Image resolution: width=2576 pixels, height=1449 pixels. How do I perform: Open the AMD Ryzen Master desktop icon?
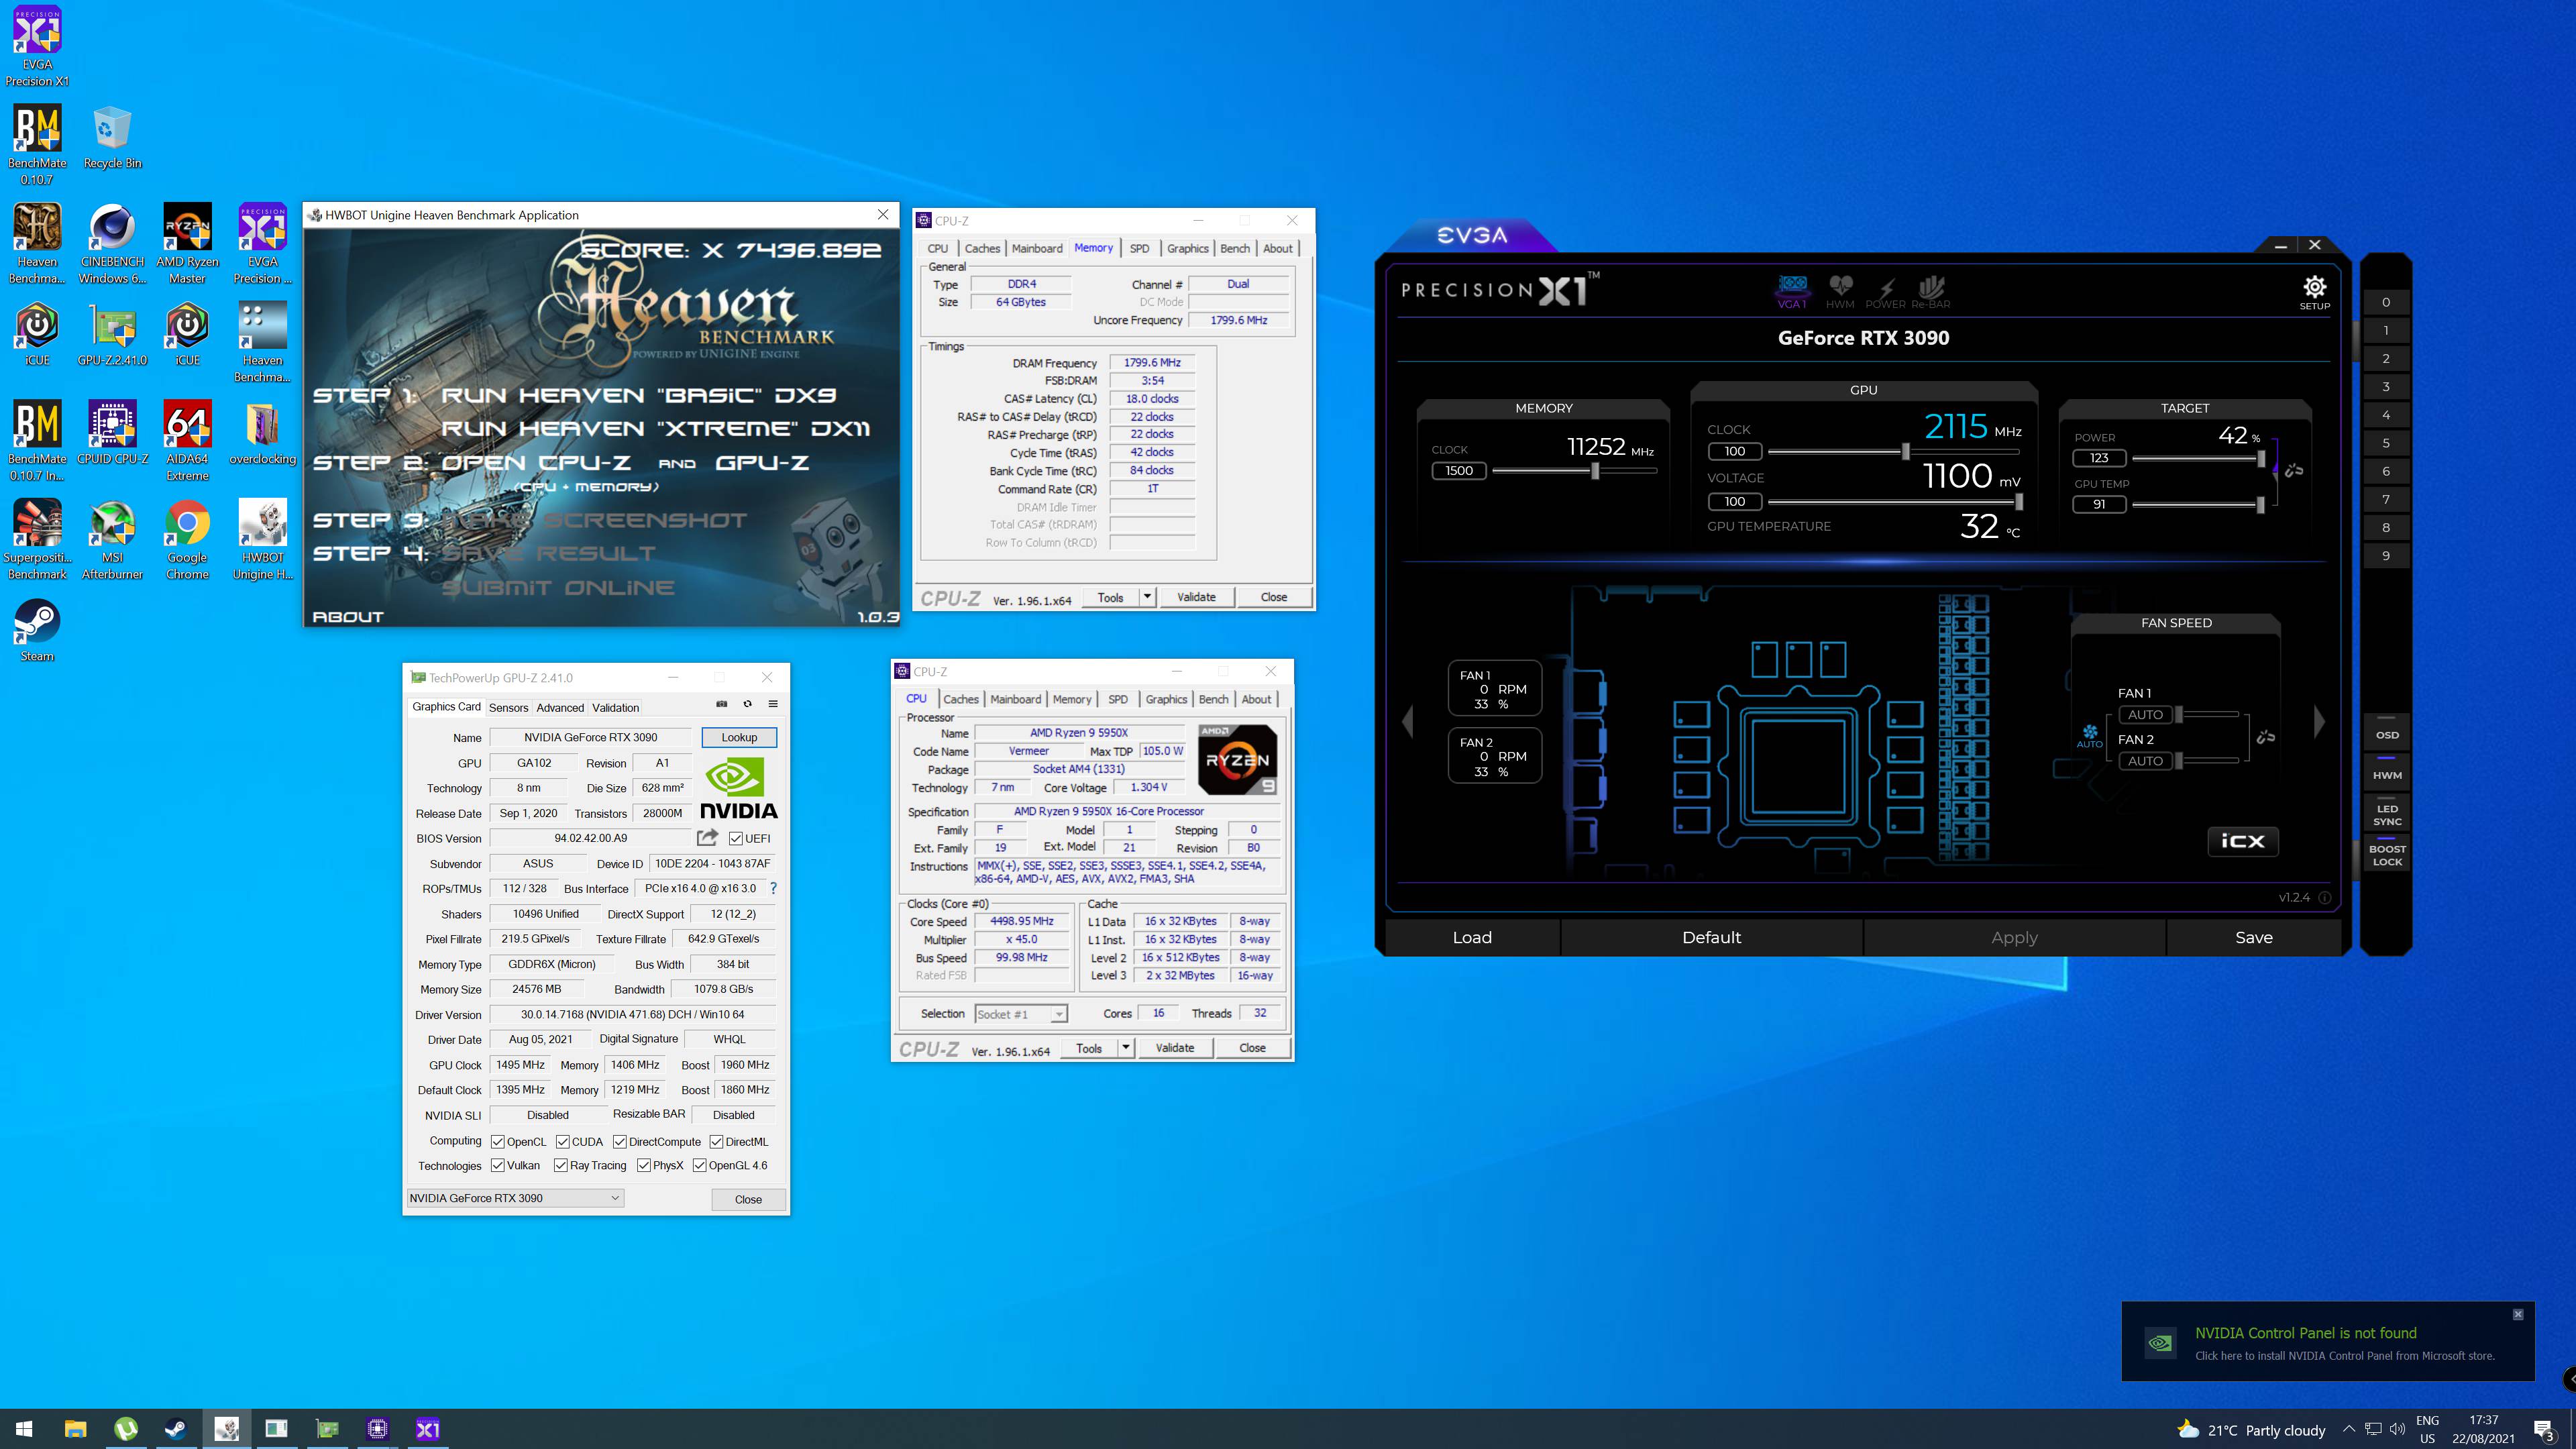pyautogui.click(x=187, y=244)
